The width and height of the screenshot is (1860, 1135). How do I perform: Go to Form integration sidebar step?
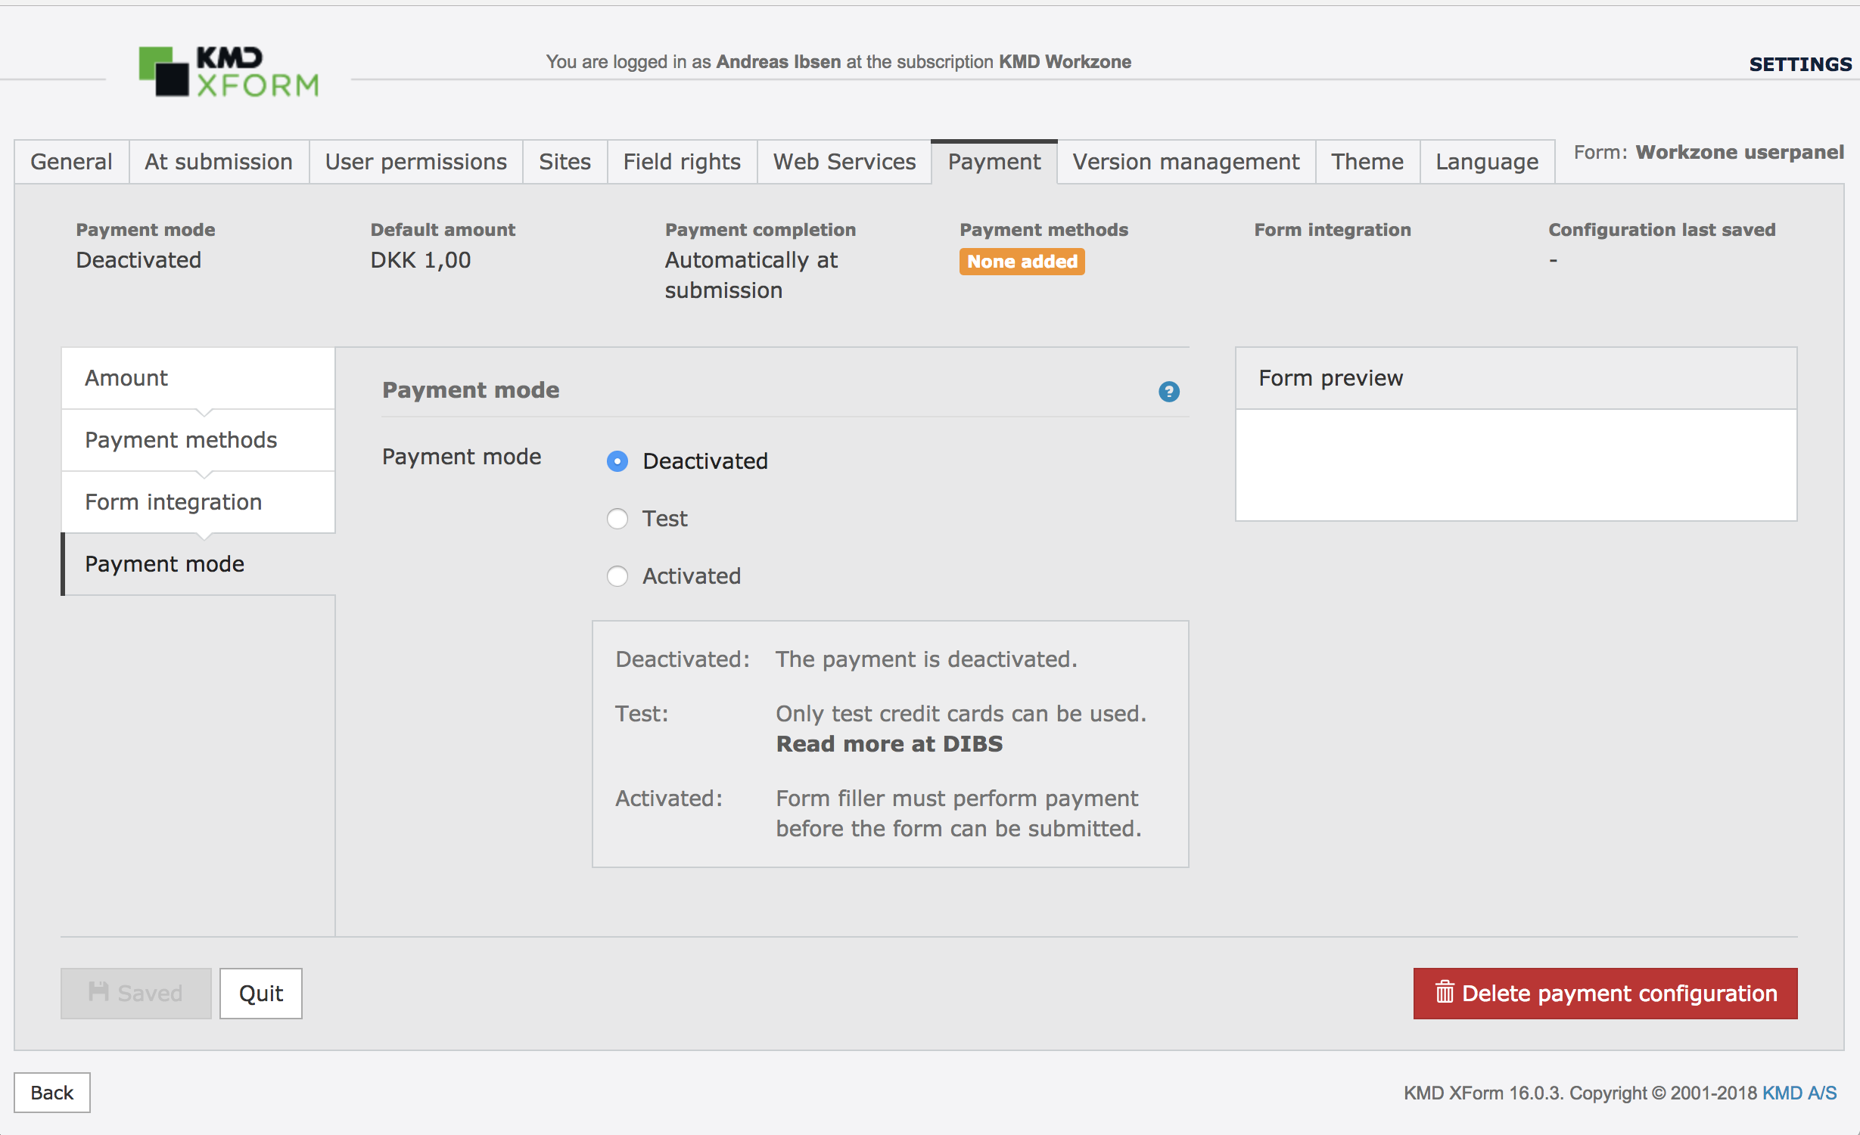click(198, 502)
